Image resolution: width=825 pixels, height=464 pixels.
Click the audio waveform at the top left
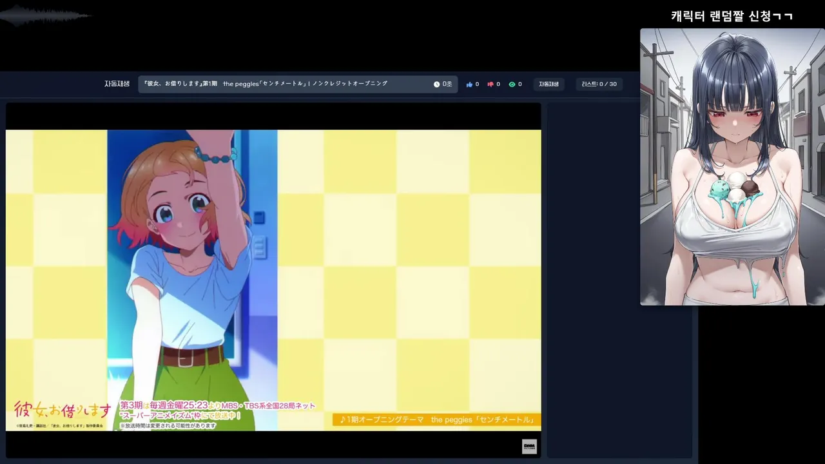(45, 16)
